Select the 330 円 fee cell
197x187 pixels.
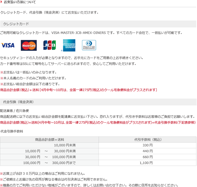point(147,145)
